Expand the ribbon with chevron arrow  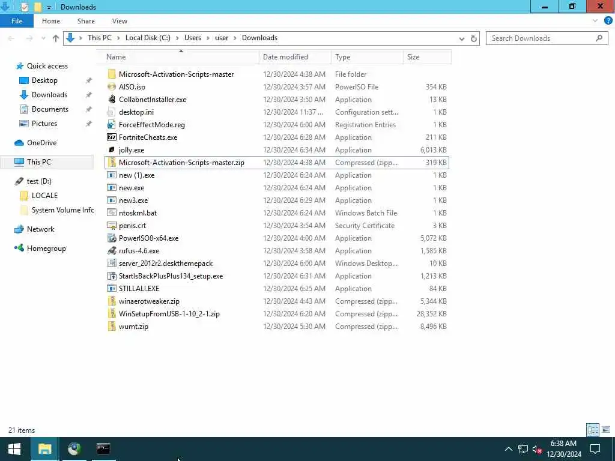coord(595,21)
